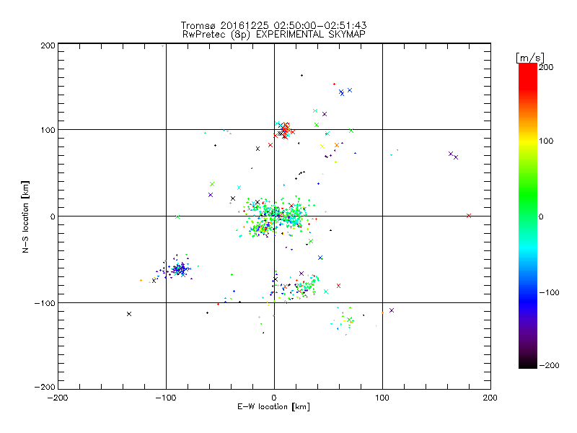
Task: Click colorbar tick label '-100'
Action: (x=549, y=292)
